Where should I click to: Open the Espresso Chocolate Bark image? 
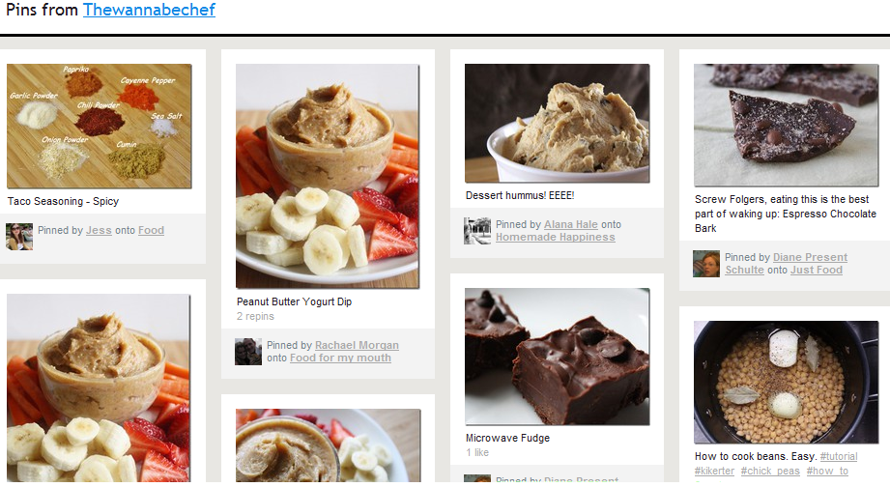pyautogui.click(x=787, y=125)
